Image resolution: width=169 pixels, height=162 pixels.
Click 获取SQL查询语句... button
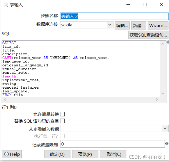tap(148, 35)
